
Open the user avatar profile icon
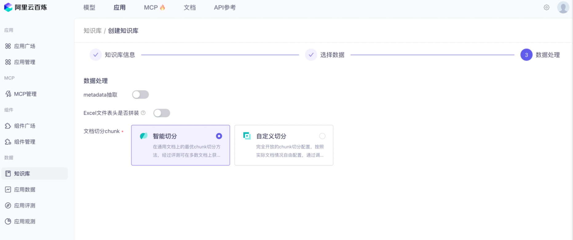pos(563,7)
